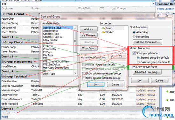Collapse the Group: Clerical section
Viewport: 175px width, 120px height.
pyautogui.click(x=3, y=14)
